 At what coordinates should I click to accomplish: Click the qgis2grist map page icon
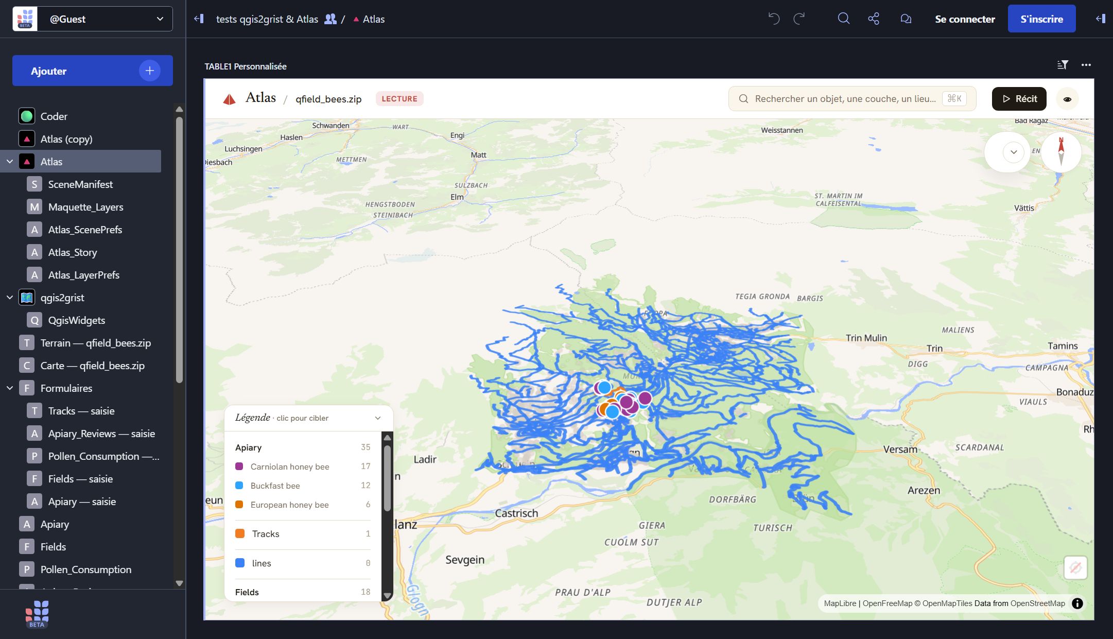[x=27, y=298]
